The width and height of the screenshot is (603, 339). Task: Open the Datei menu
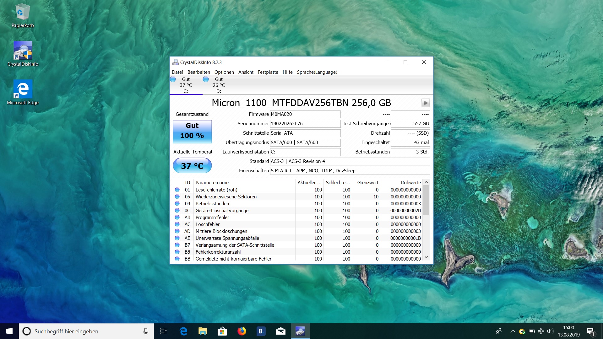tap(177, 72)
